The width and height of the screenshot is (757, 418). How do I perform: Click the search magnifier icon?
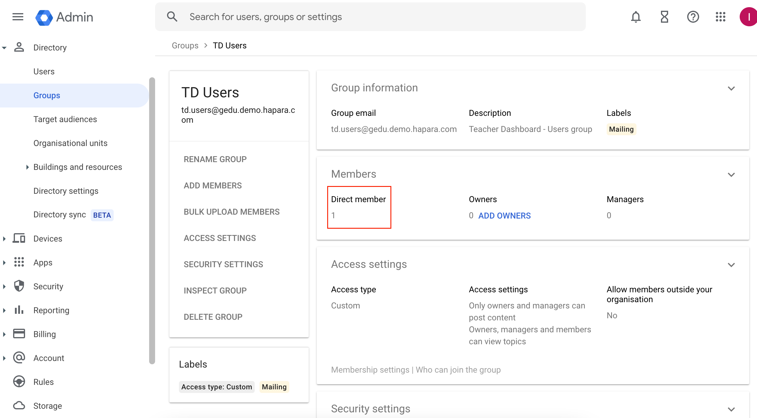click(x=172, y=17)
